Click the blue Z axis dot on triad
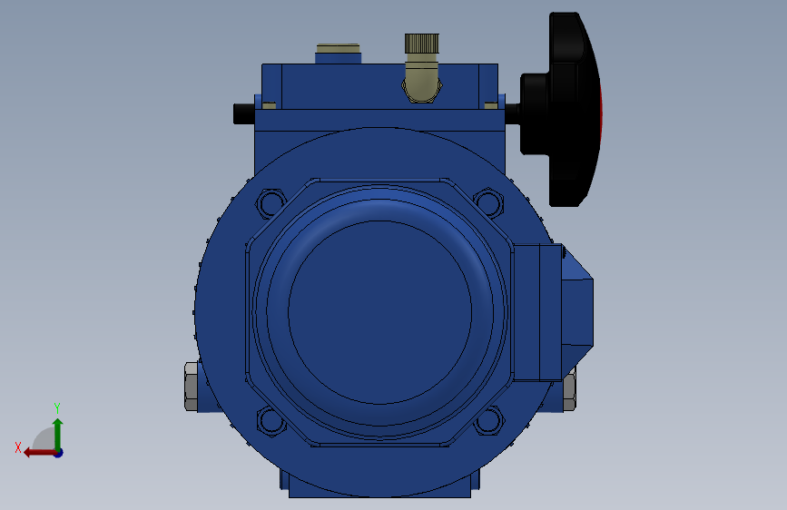 coord(59,453)
